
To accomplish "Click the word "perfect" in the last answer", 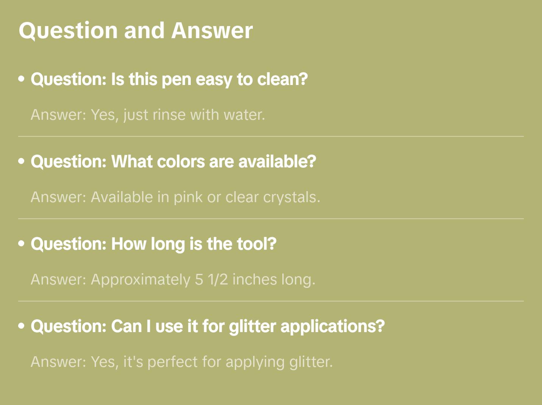I will (173, 362).
